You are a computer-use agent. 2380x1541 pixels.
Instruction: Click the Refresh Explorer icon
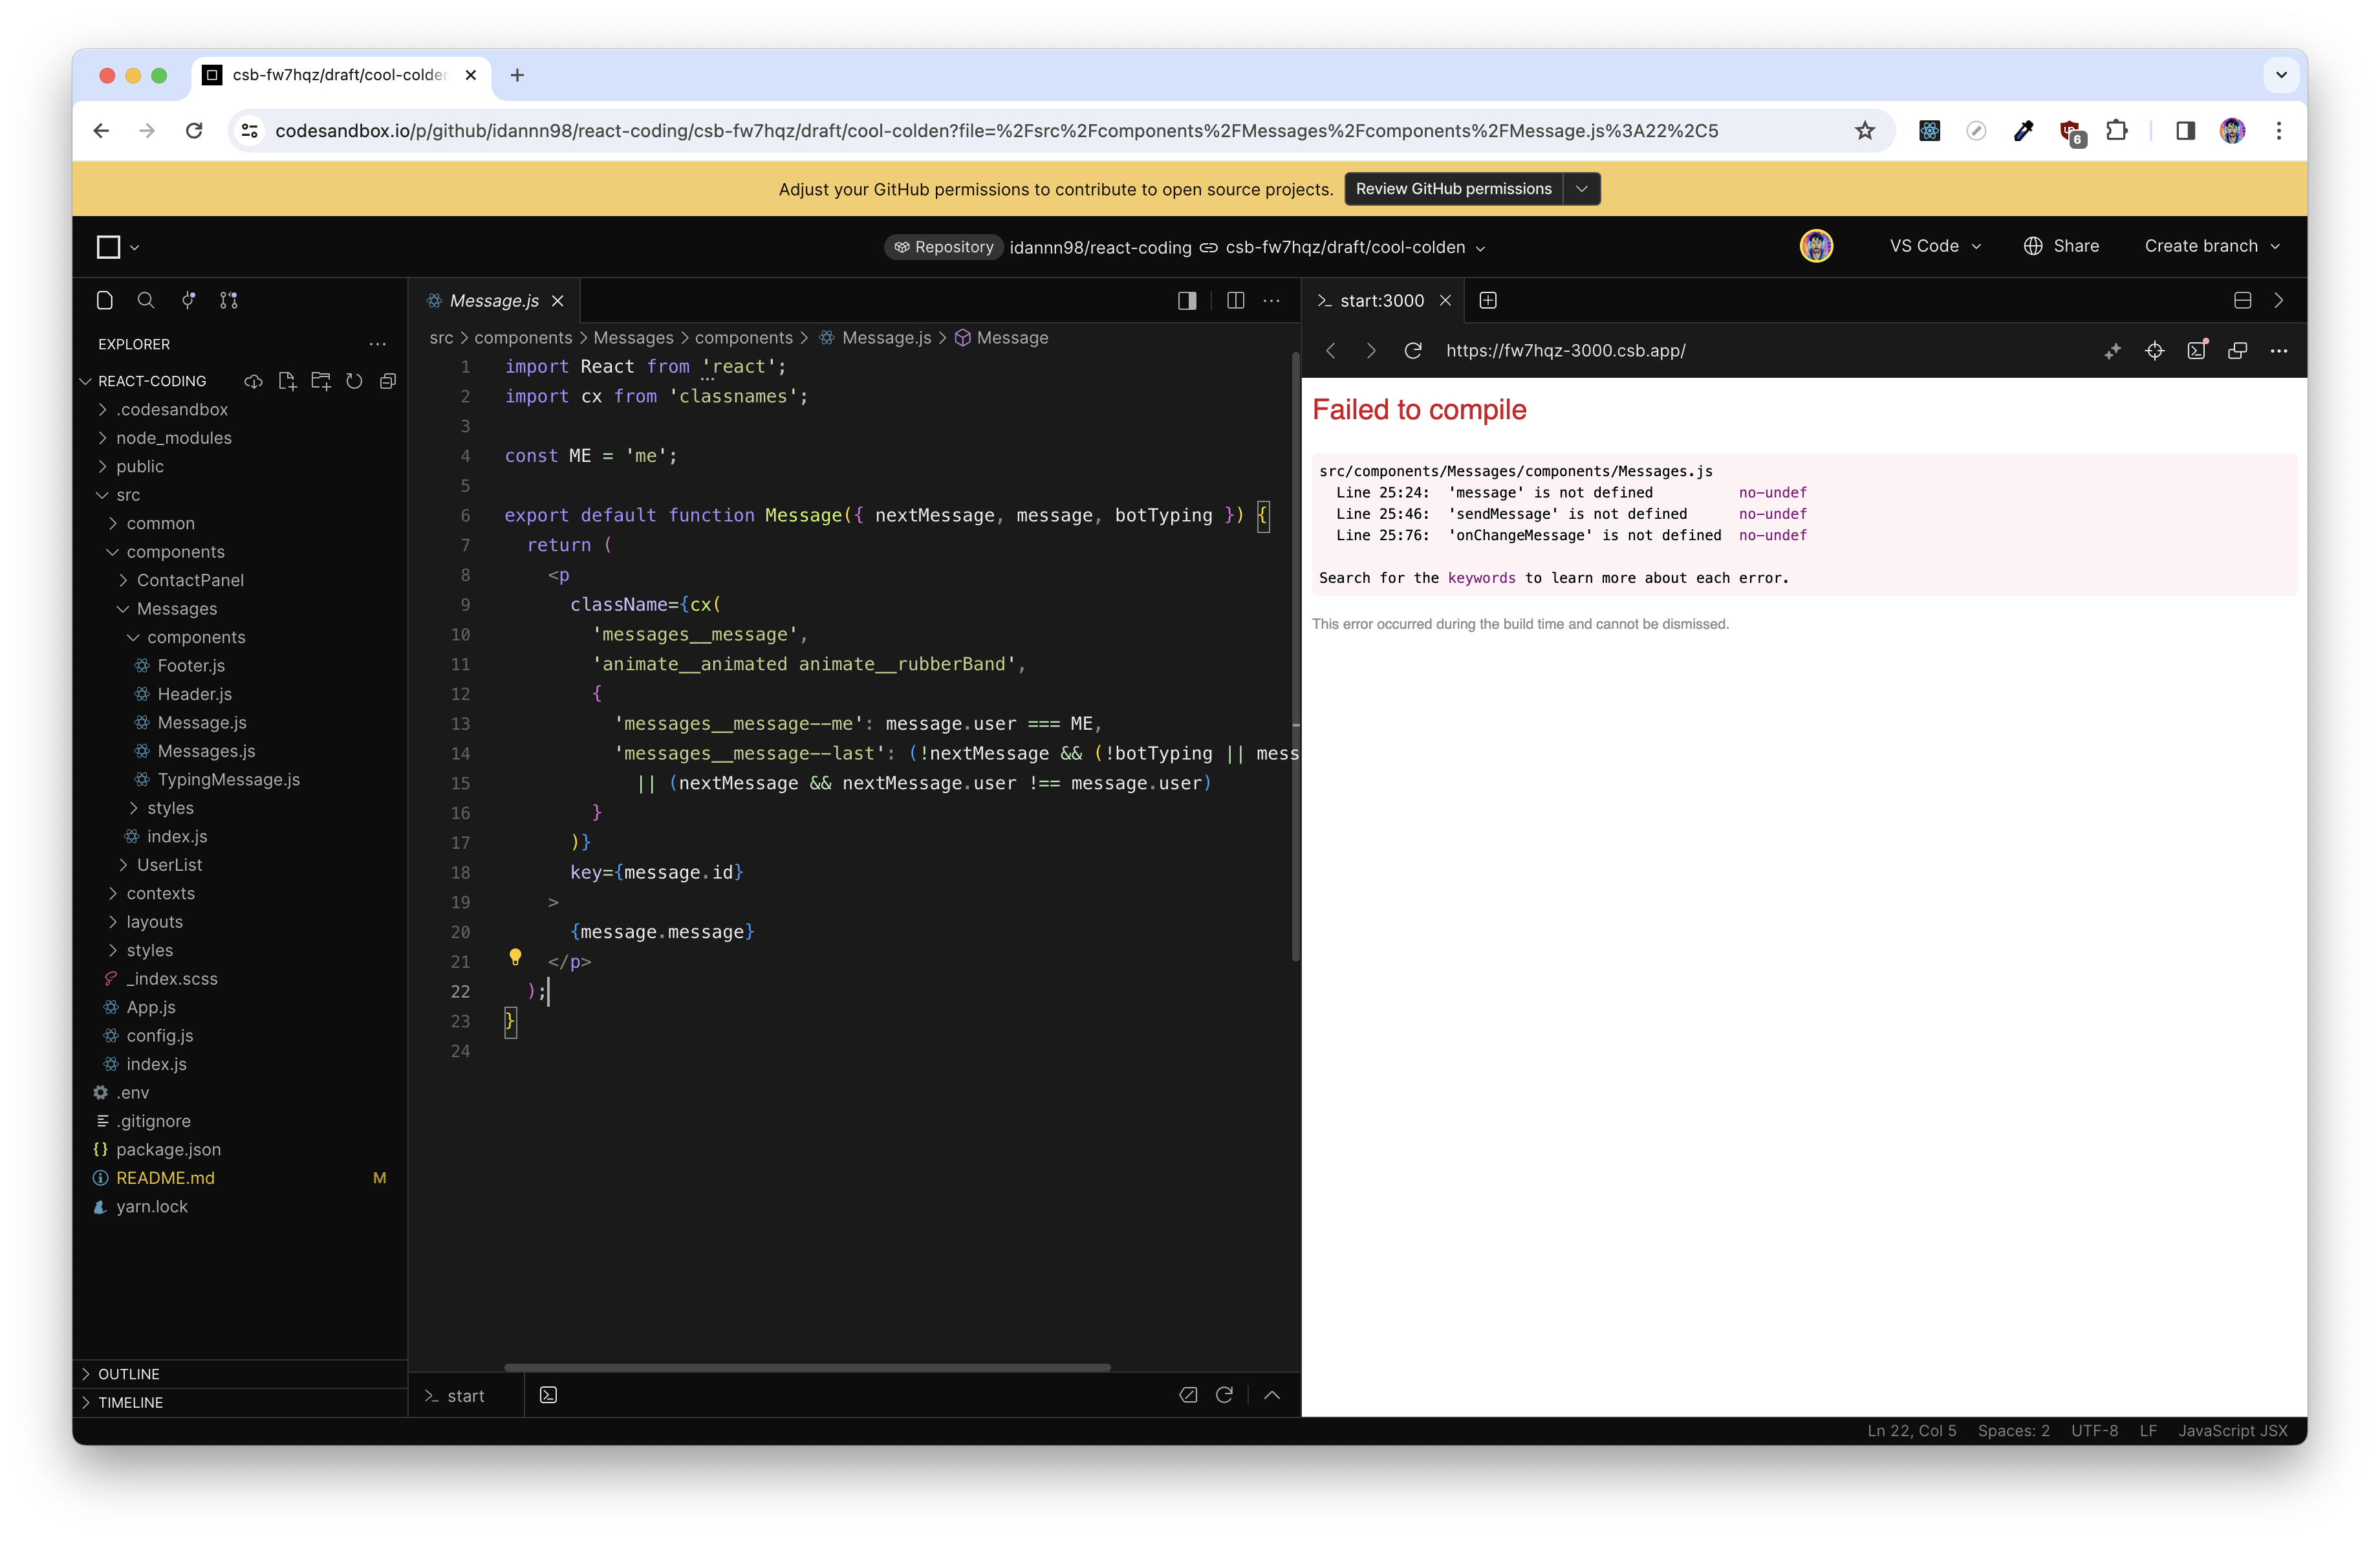354,381
